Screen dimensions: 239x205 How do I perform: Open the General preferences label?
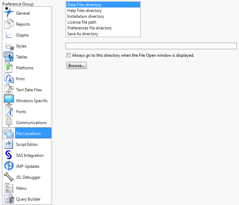coord(23,13)
